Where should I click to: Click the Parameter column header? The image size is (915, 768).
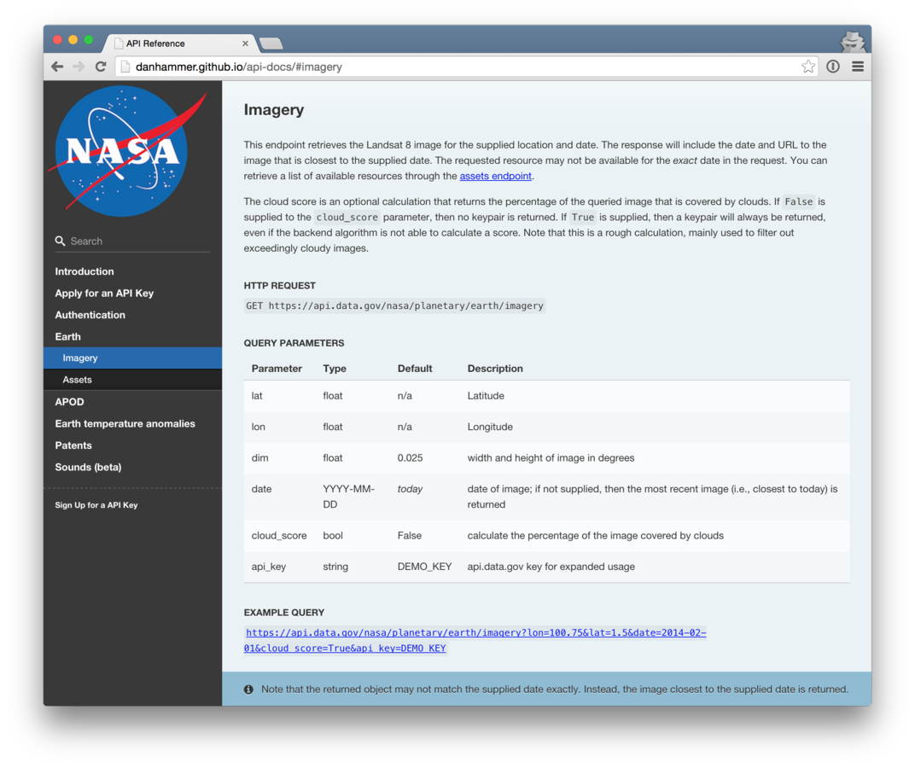click(x=277, y=369)
